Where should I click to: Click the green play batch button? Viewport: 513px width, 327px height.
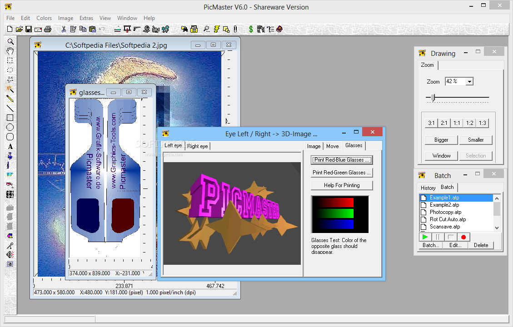click(x=425, y=237)
